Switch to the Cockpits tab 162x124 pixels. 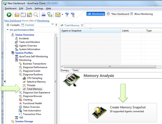coord(13,25)
